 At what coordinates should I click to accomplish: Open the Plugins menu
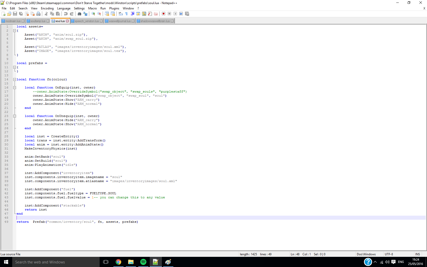pos(114,8)
